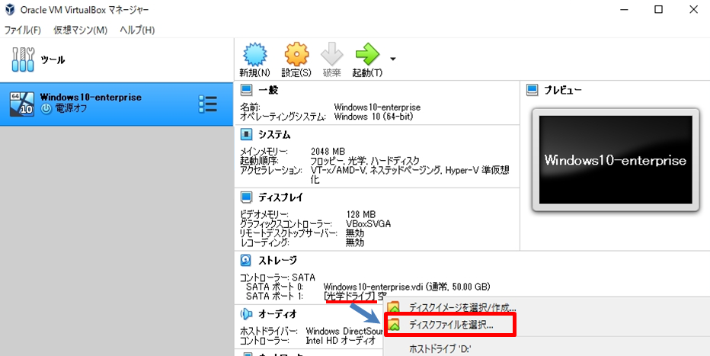Open the ヘルプ(H) menu
Viewport: 710px width, 356px height.
pos(137,30)
